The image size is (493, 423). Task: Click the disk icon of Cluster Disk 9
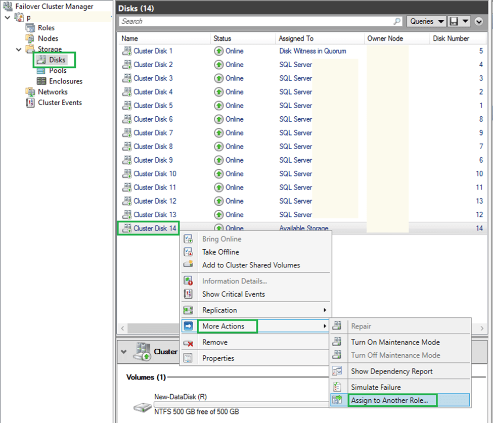pos(127,160)
